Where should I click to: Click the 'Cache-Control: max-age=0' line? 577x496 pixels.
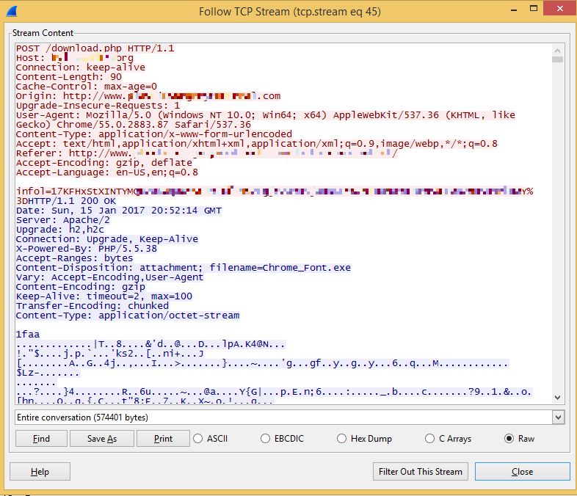[x=86, y=87]
